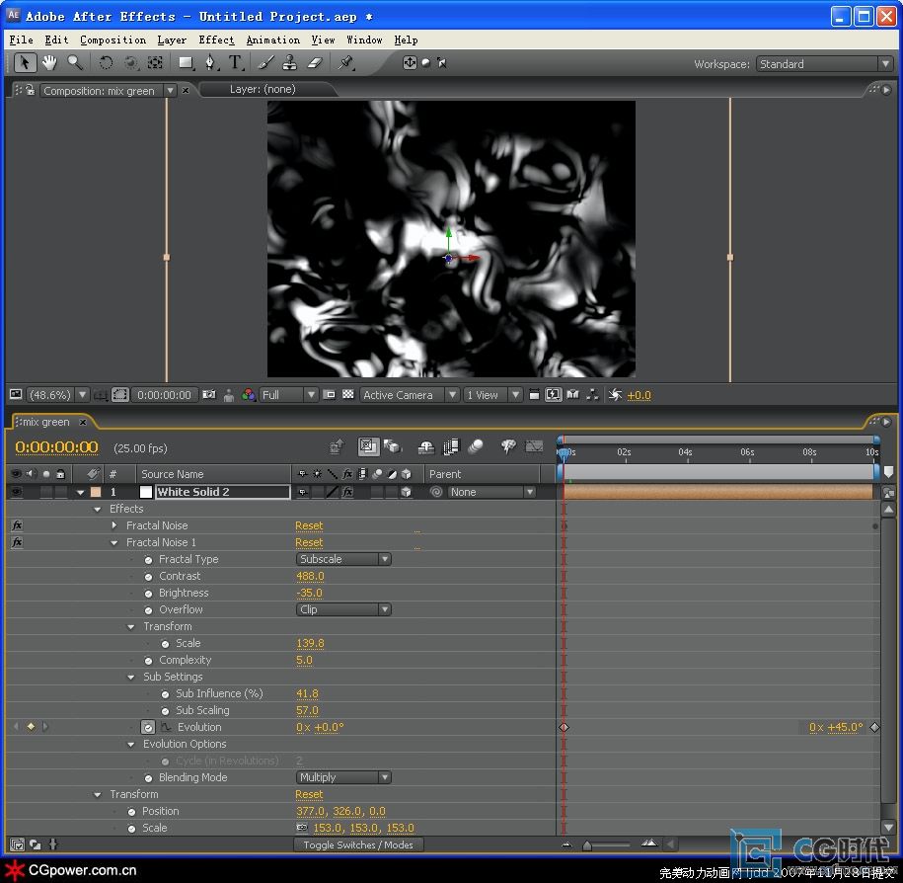The image size is (903, 883).
Task: Select the Rotation tool
Action: pos(106,63)
